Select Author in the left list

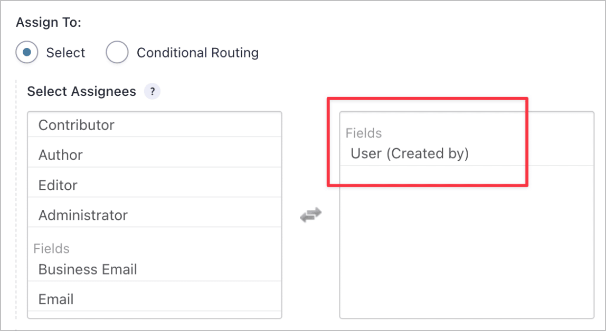click(60, 154)
